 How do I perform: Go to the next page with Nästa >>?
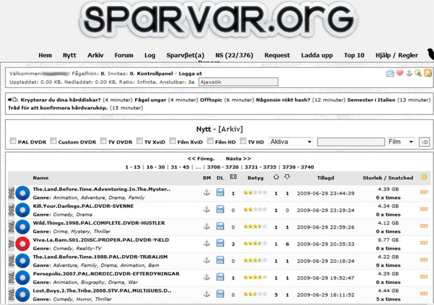click(238, 158)
